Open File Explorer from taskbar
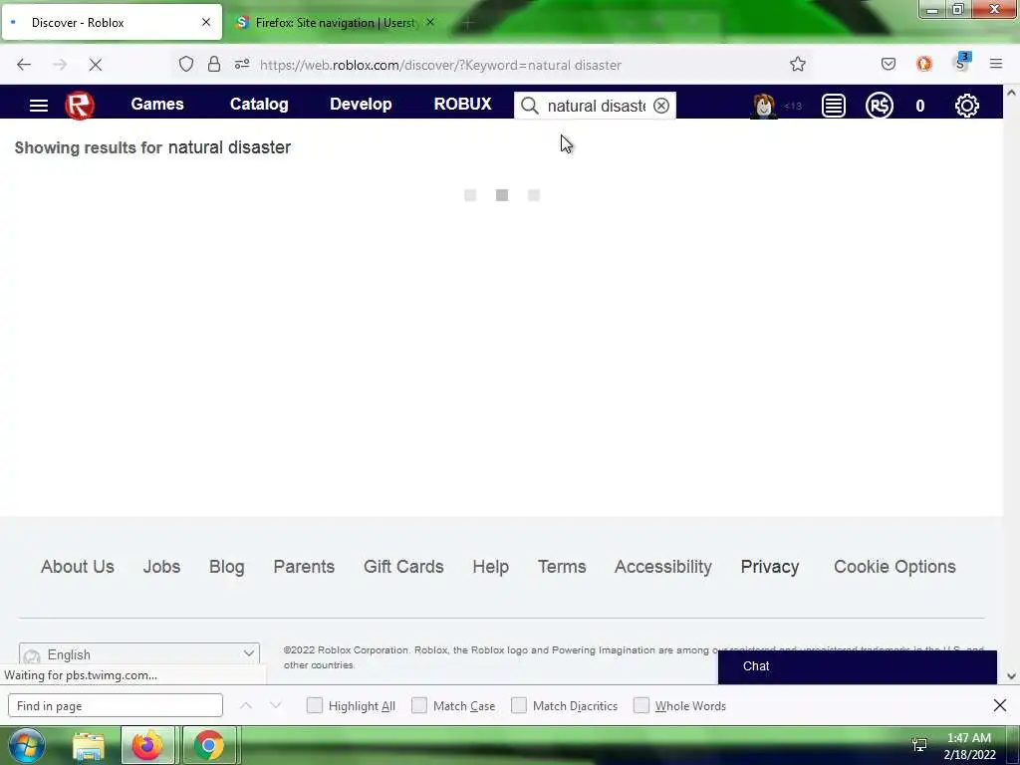 (89, 746)
